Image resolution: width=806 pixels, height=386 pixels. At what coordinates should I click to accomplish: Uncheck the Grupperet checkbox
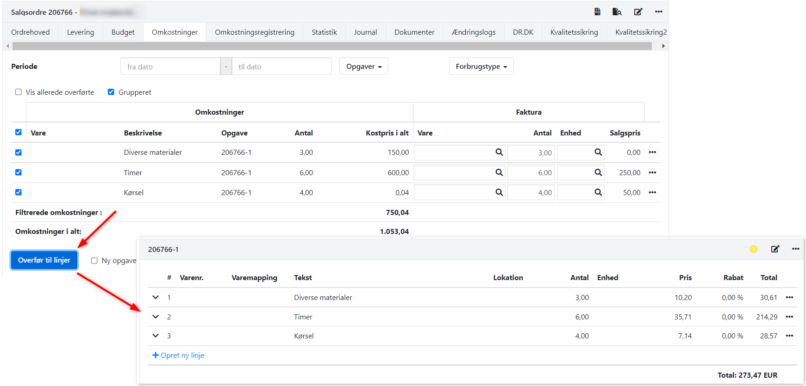click(111, 92)
